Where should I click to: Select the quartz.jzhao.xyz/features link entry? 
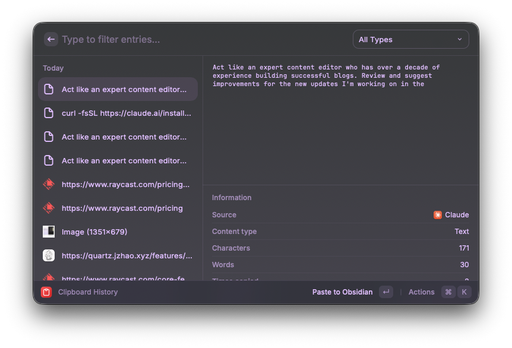click(127, 255)
